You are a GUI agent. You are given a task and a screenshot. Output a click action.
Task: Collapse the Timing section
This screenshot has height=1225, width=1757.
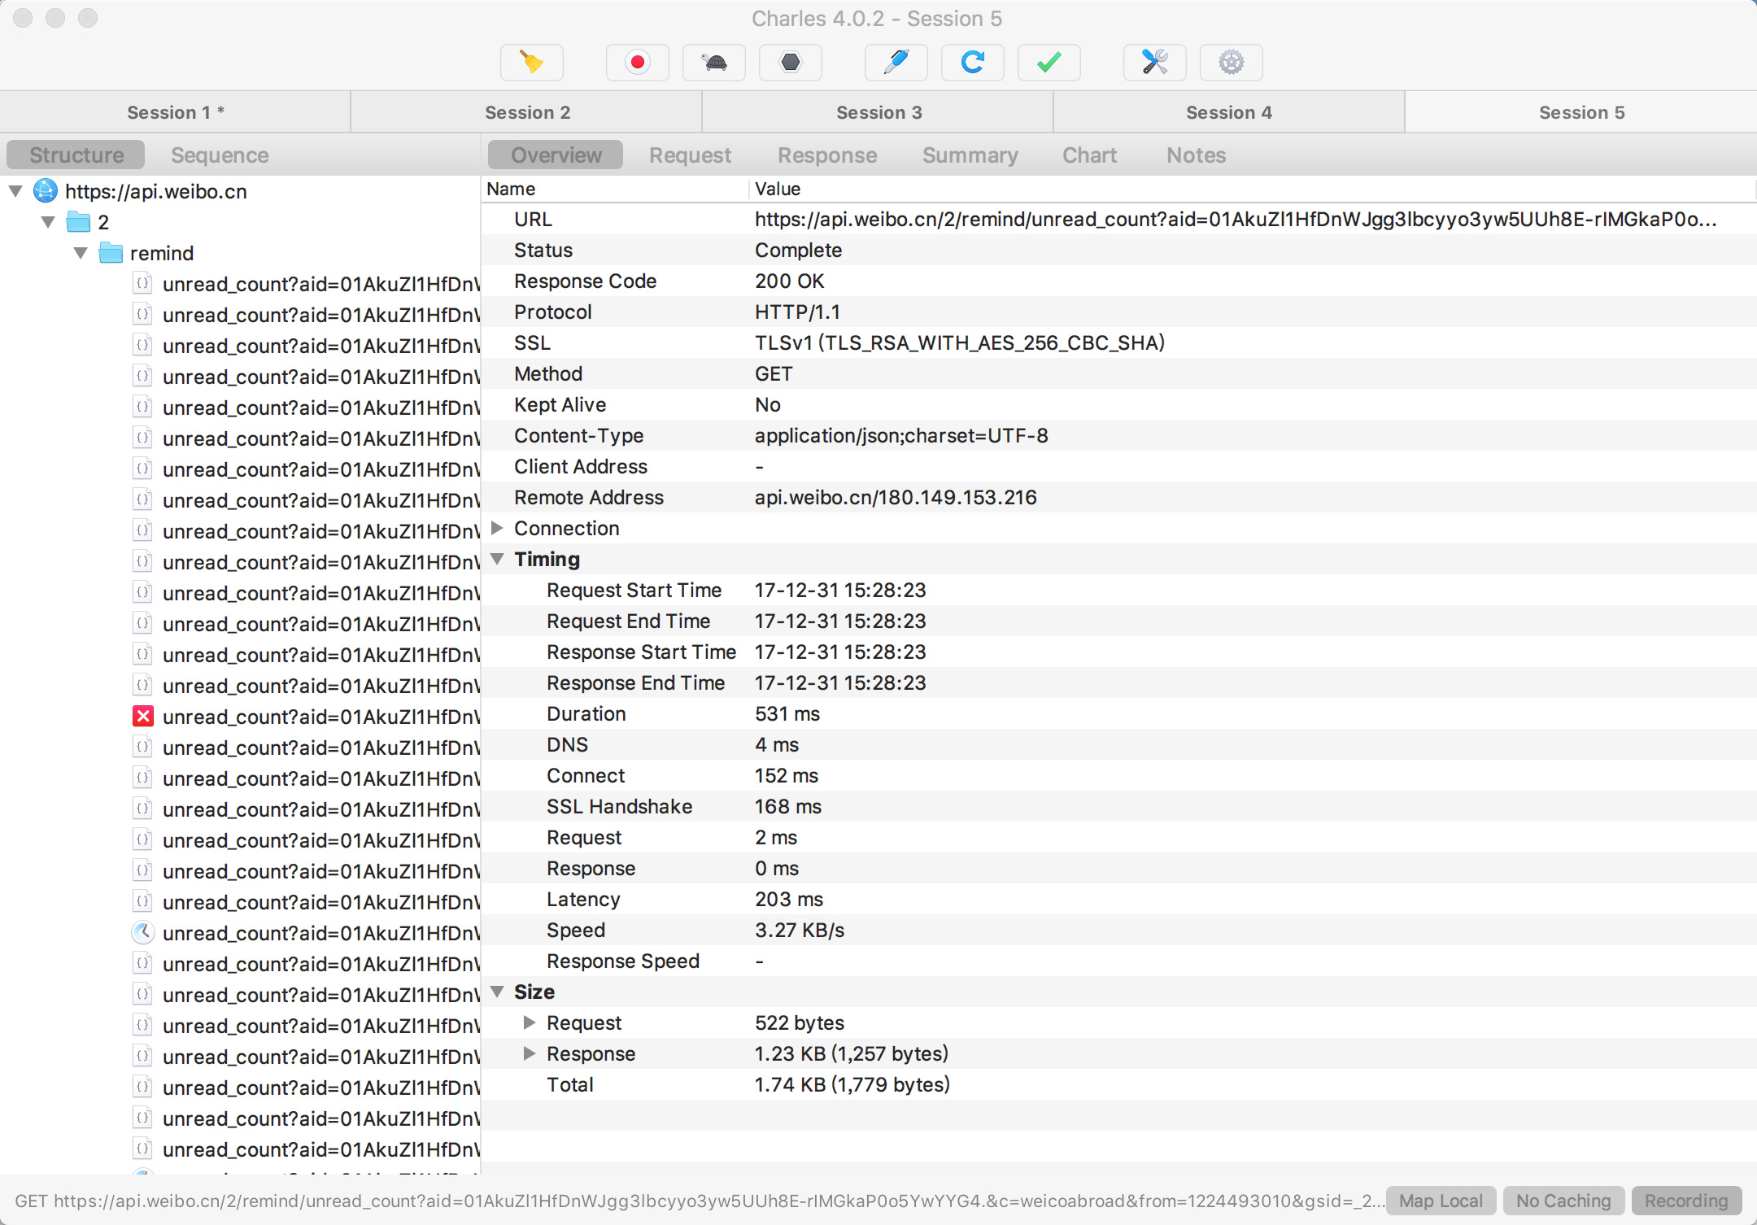pos(498,560)
